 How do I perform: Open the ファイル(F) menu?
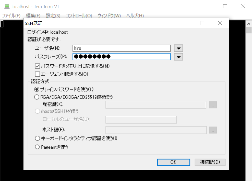11,16
